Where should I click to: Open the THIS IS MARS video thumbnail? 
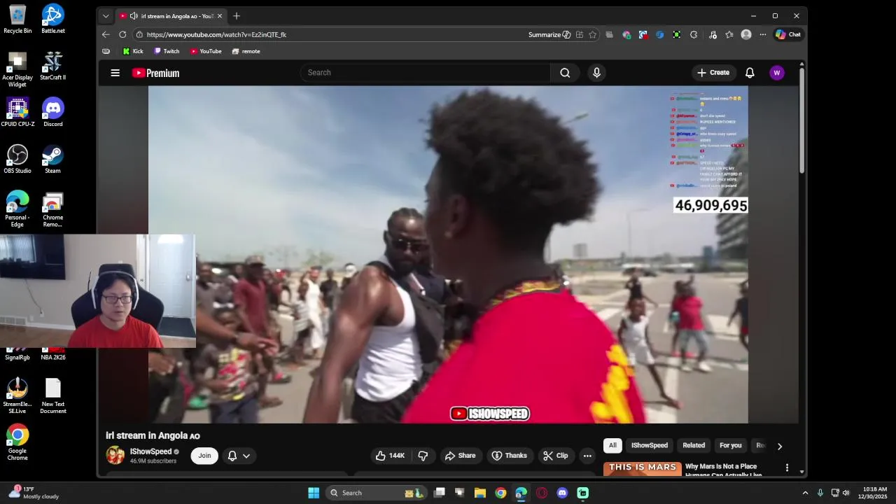(x=643, y=469)
